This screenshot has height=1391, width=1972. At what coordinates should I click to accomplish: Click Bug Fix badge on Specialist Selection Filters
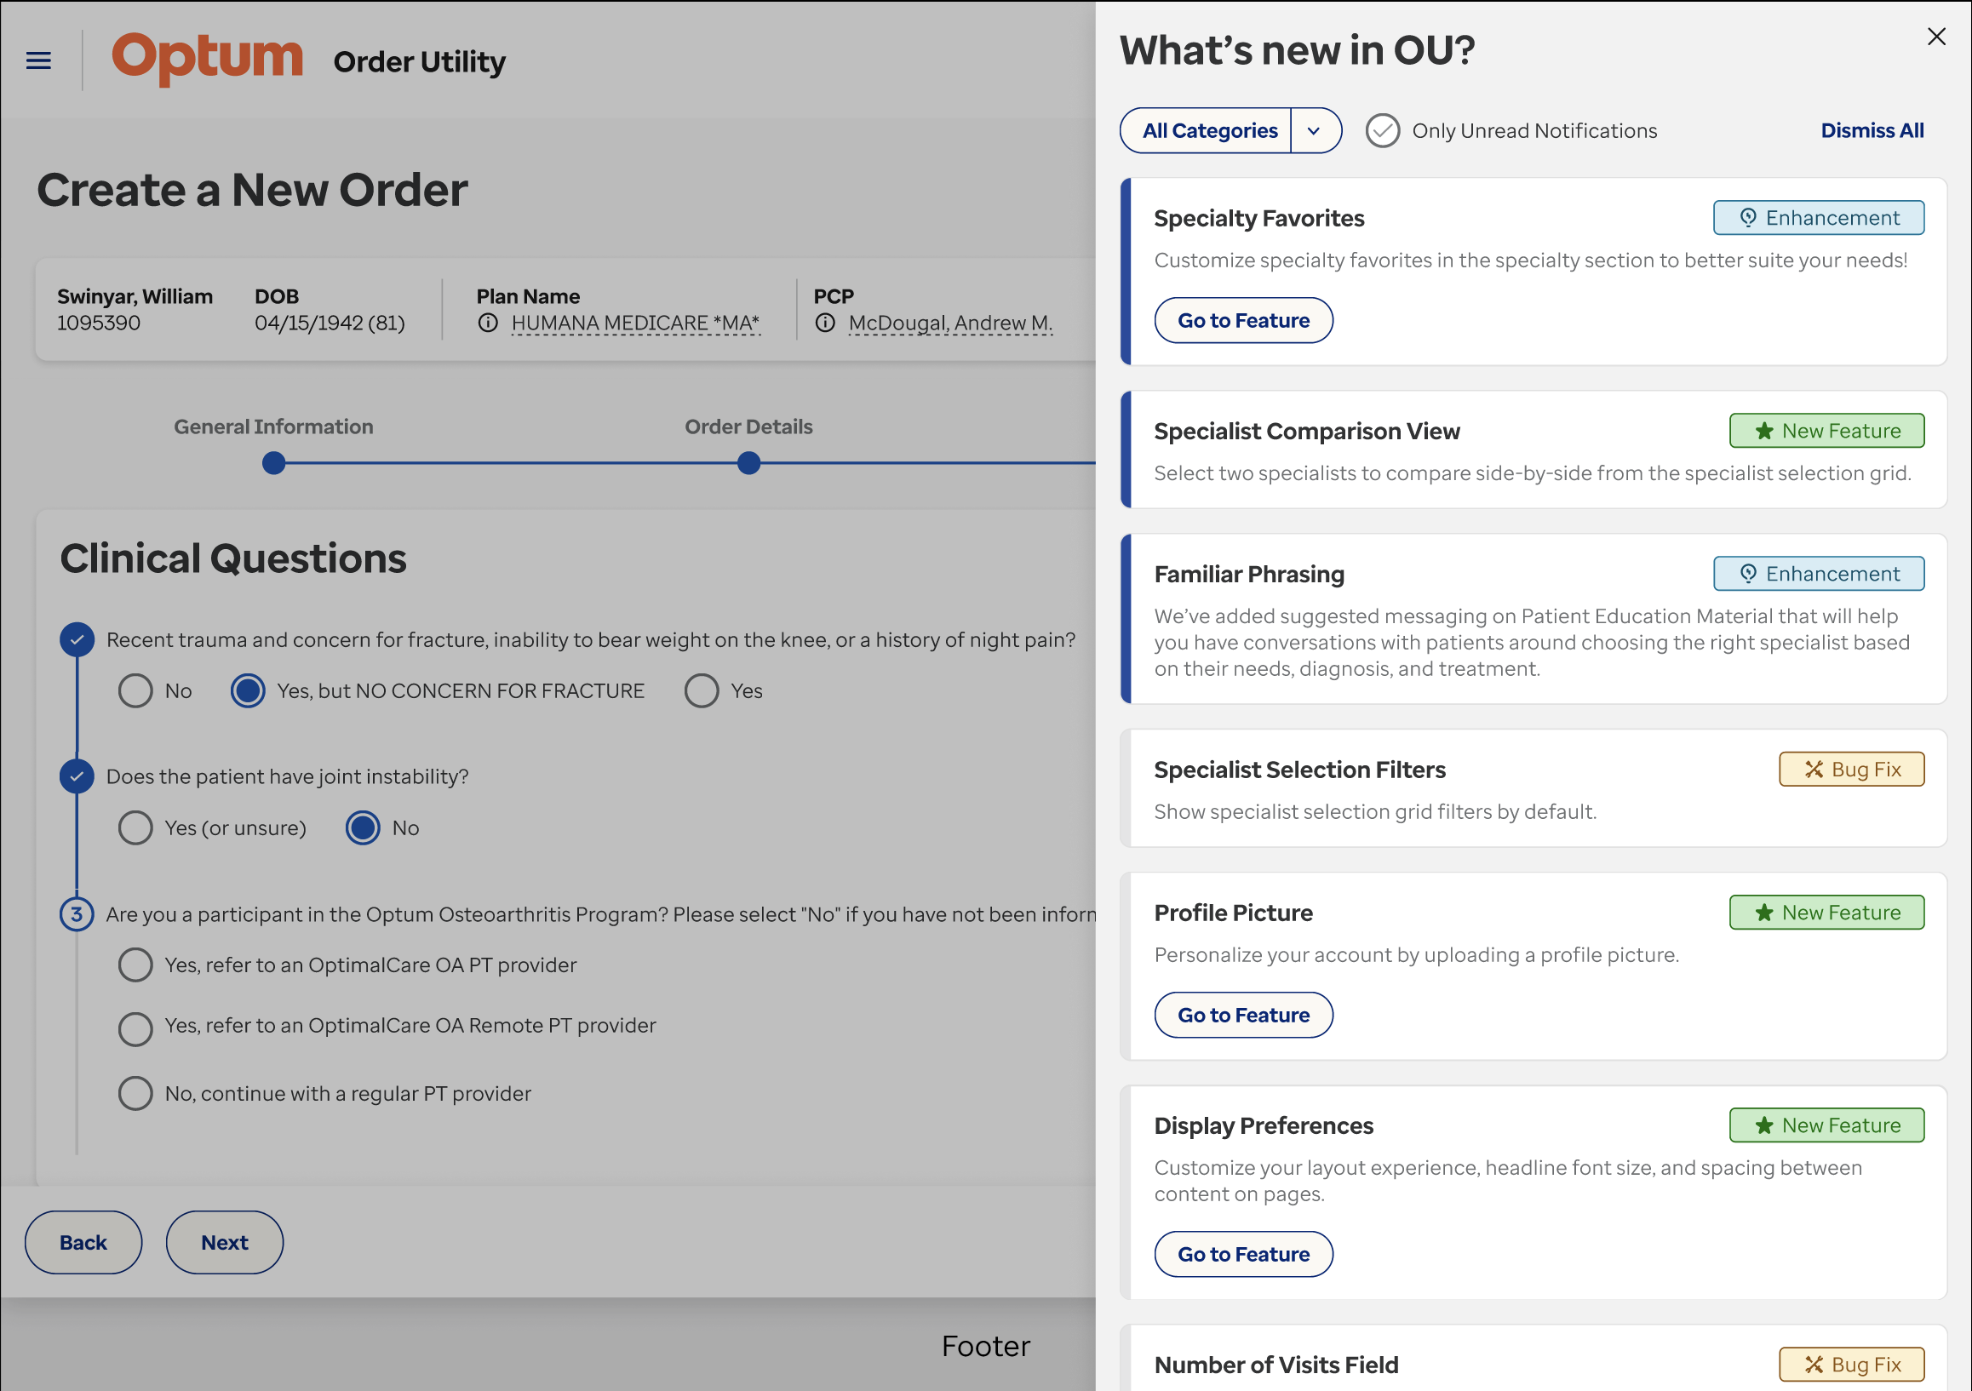(x=1851, y=770)
